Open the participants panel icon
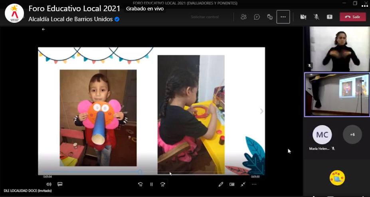The height and width of the screenshot is (197, 370). 243,17
